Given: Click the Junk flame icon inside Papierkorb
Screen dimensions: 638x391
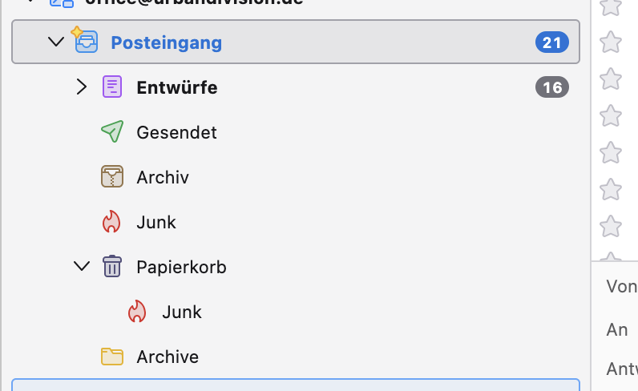Looking at the screenshot, I should (137, 311).
